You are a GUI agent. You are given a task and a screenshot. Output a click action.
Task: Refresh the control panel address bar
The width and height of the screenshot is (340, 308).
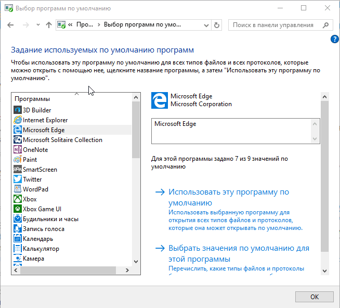click(x=217, y=25)
